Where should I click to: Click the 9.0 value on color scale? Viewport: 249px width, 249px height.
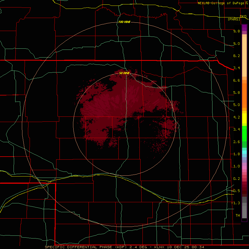pyautogui.click(x=237, y=43)
